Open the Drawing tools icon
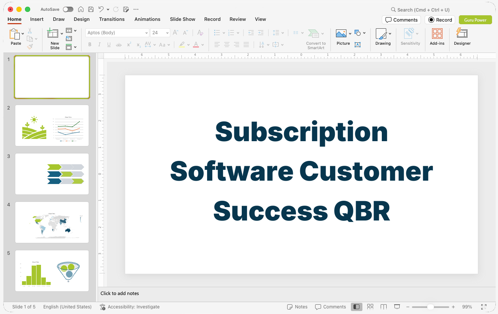The image size is (498, 314). 381,34
